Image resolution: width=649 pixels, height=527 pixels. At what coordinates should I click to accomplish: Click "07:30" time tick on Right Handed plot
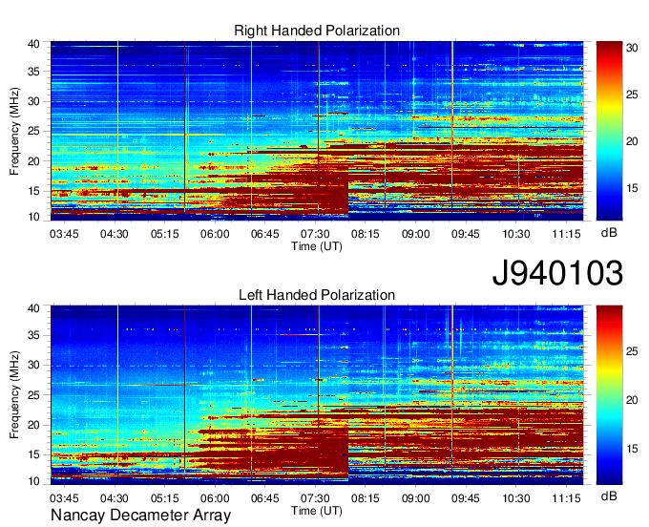315,234
